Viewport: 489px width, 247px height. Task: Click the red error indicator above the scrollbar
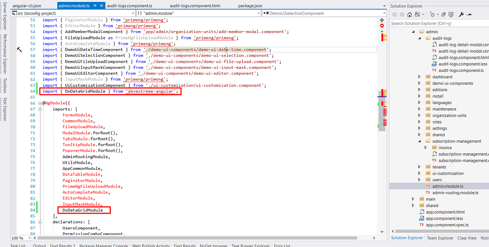382,26
